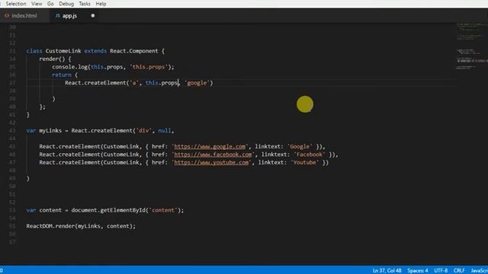
Task: Click 'myLinks' variable on line 43
Action: click(50, 130)
